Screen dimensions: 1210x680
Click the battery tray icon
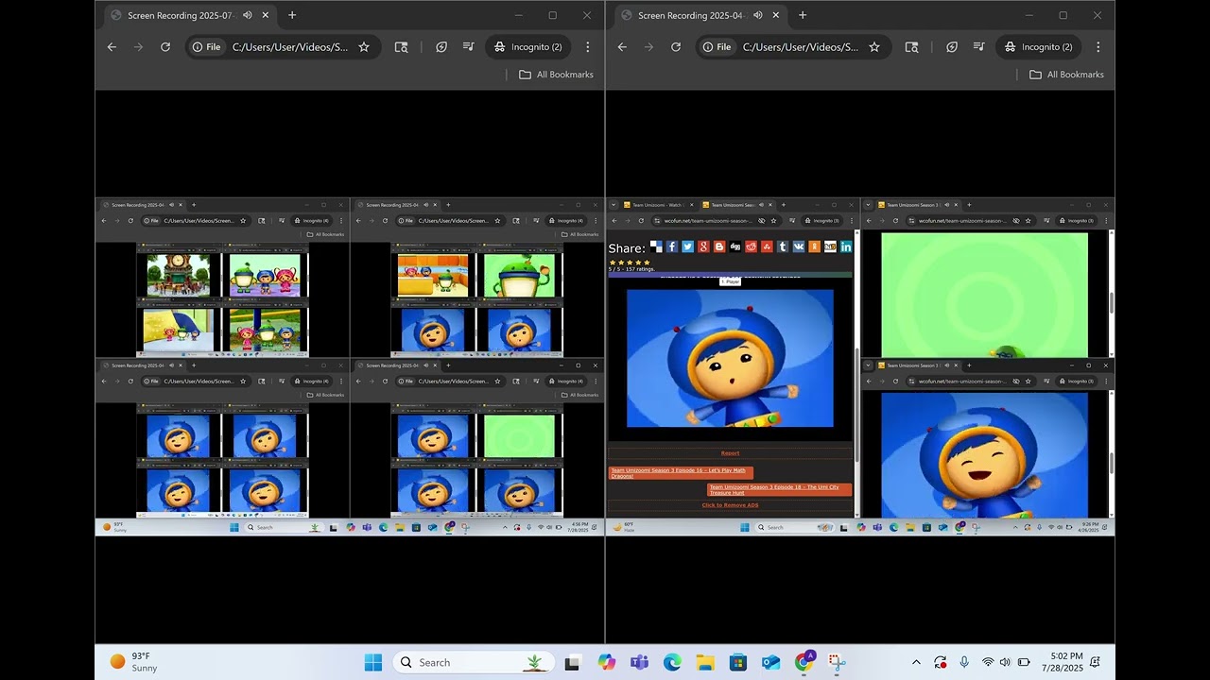point(1024,662)
